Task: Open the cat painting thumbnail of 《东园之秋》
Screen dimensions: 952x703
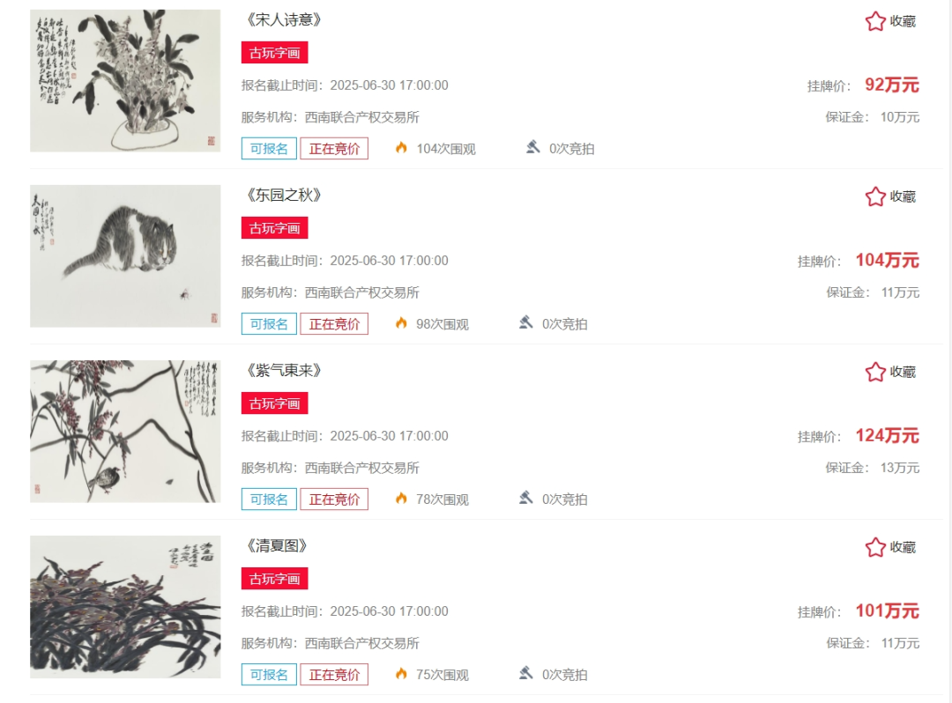Action: pyautogui.click(x=125, y=256)
